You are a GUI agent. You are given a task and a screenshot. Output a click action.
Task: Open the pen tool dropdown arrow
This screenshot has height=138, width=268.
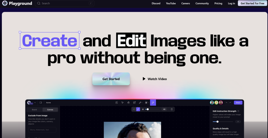tap(142, 103)
